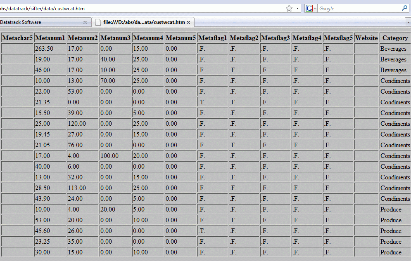411x261 pixels.
Task: Click the 263.50 cell in Metanum1
Action: (44, 49)
